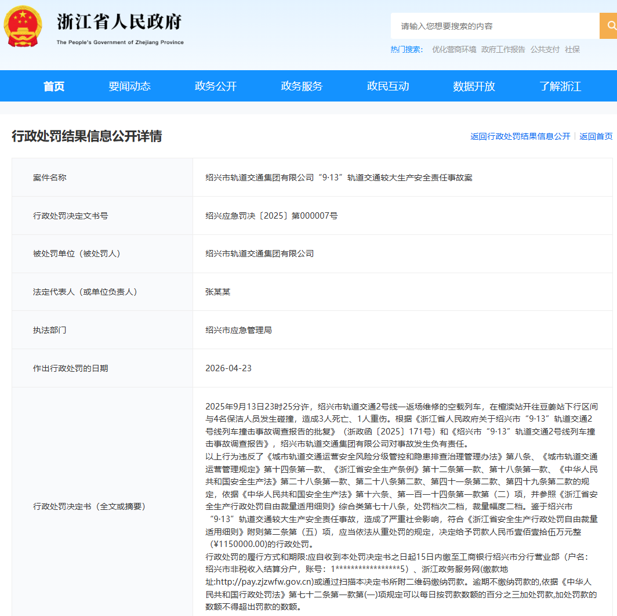Select 政务服务 in the navigation bar
617x616 pixels.
pos(301,85)
